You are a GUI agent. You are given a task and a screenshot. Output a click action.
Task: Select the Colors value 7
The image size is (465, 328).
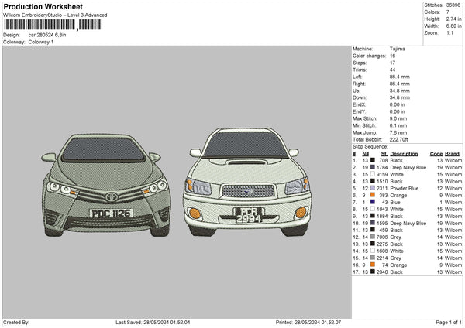click(448, 12)
